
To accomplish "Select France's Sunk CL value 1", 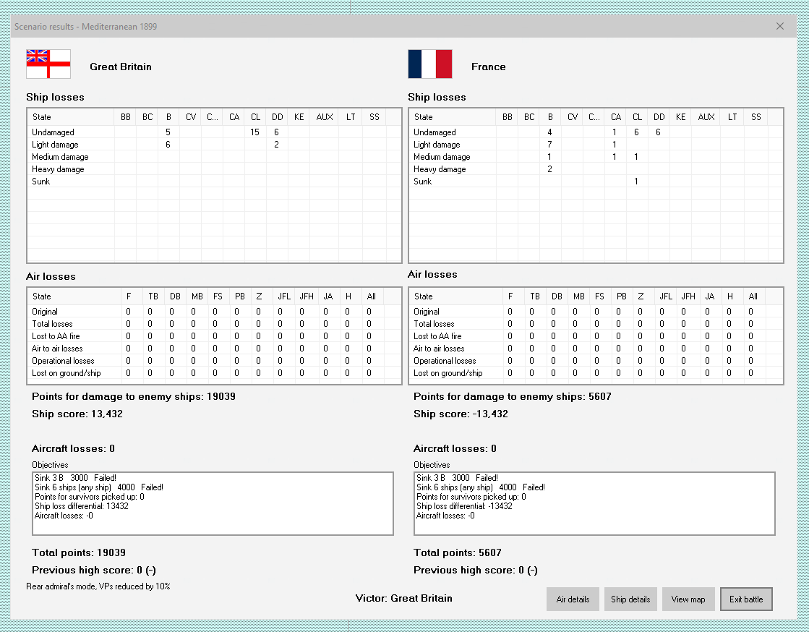I will (x=636, y=181).
